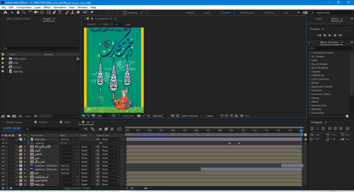Screen dimensions: 354x192
Task: Click the Composition Mini-Flowchart icon in timeline
Action: 85,129
